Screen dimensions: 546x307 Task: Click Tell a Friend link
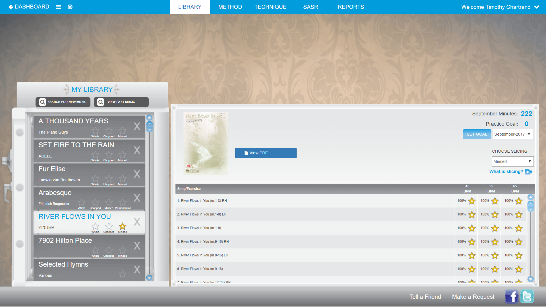pos(425,297)
